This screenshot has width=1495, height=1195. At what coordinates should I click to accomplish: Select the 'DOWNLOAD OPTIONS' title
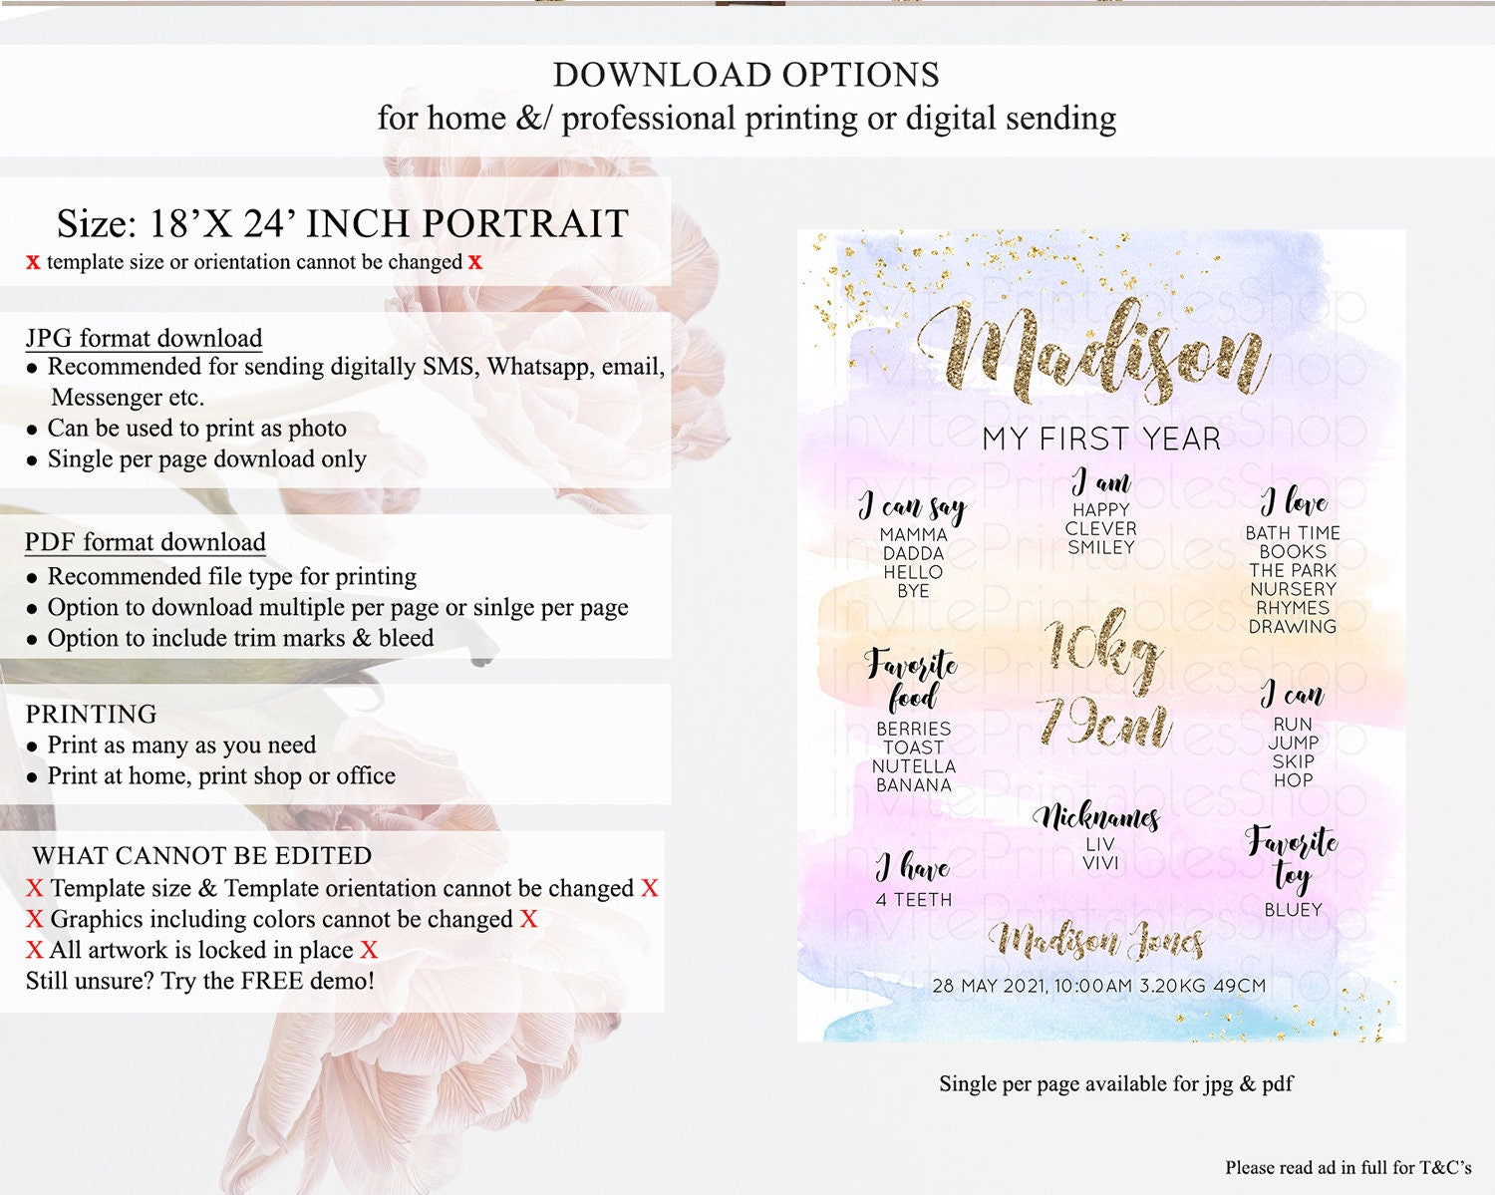pyautogui.click(x=747, y=75)
